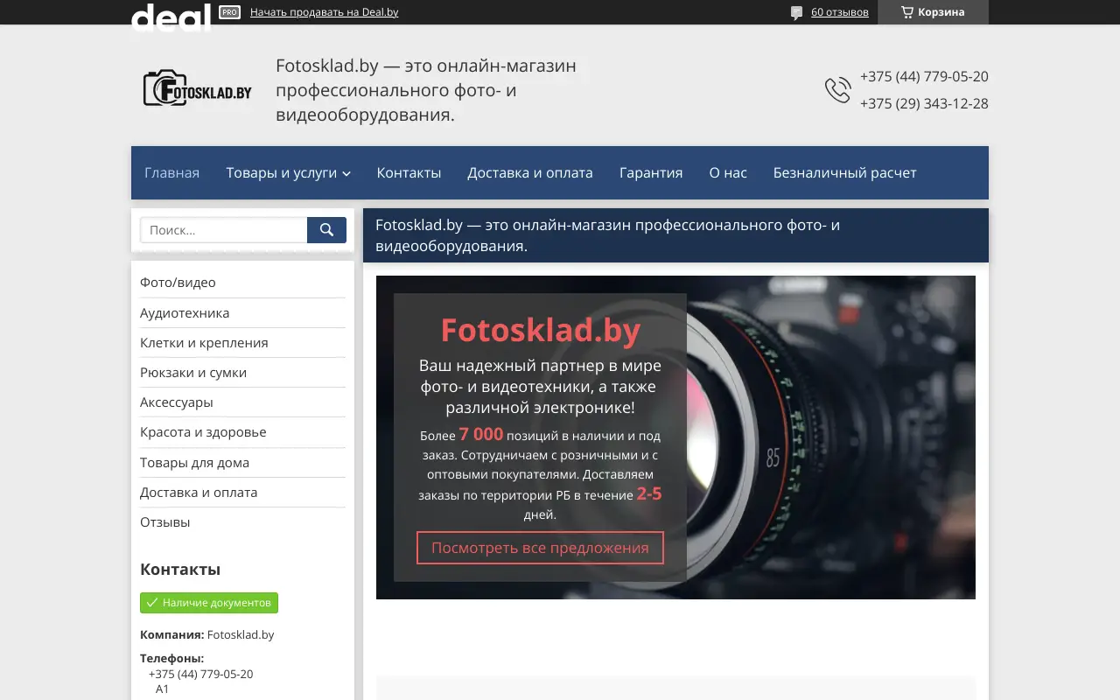Click the PRO badge next to deal logo
Screen dimensions: 1120x700
pos(228,12)
